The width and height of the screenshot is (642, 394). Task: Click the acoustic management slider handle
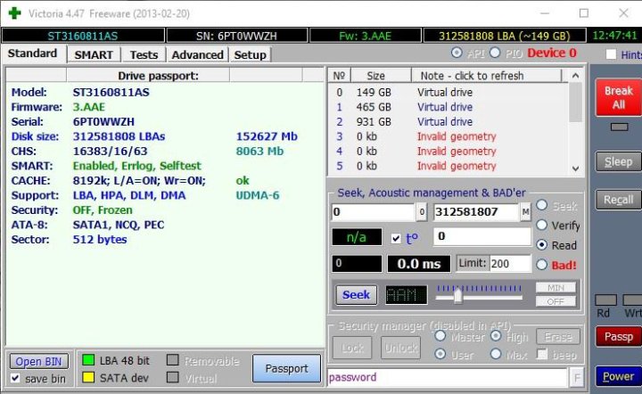[x=457, y=293]
